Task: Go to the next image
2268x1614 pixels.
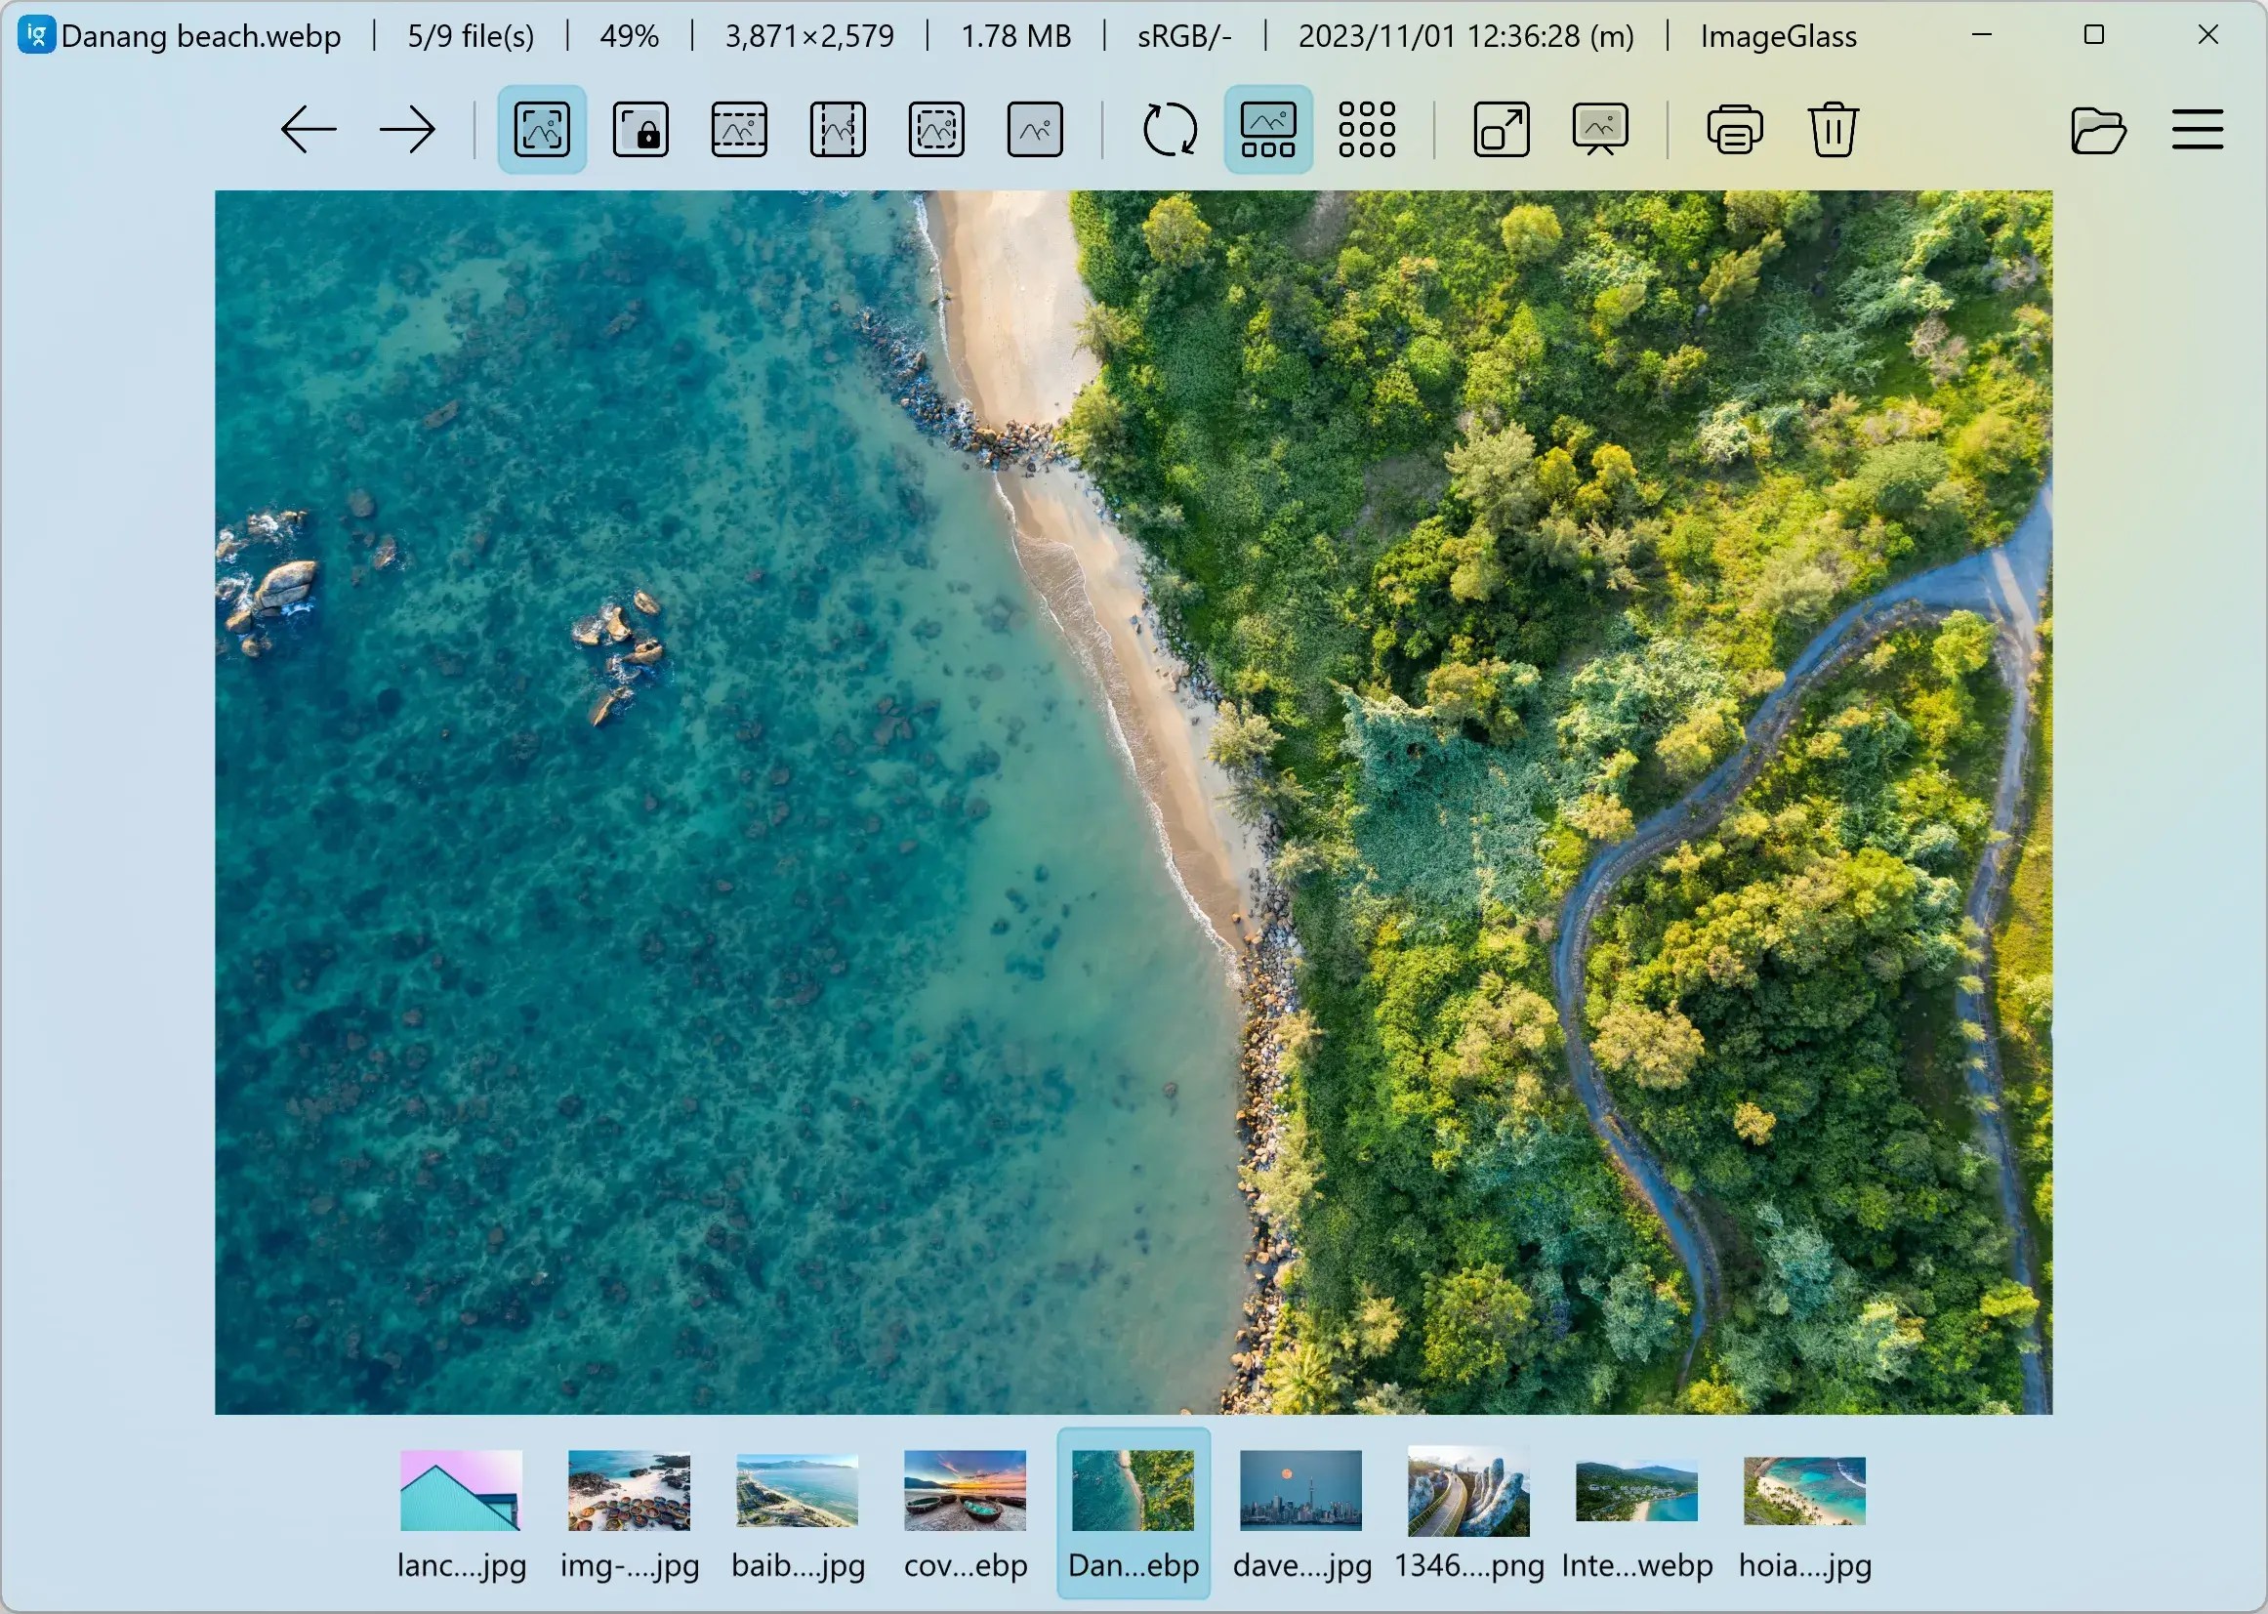Action: (407, 129)
